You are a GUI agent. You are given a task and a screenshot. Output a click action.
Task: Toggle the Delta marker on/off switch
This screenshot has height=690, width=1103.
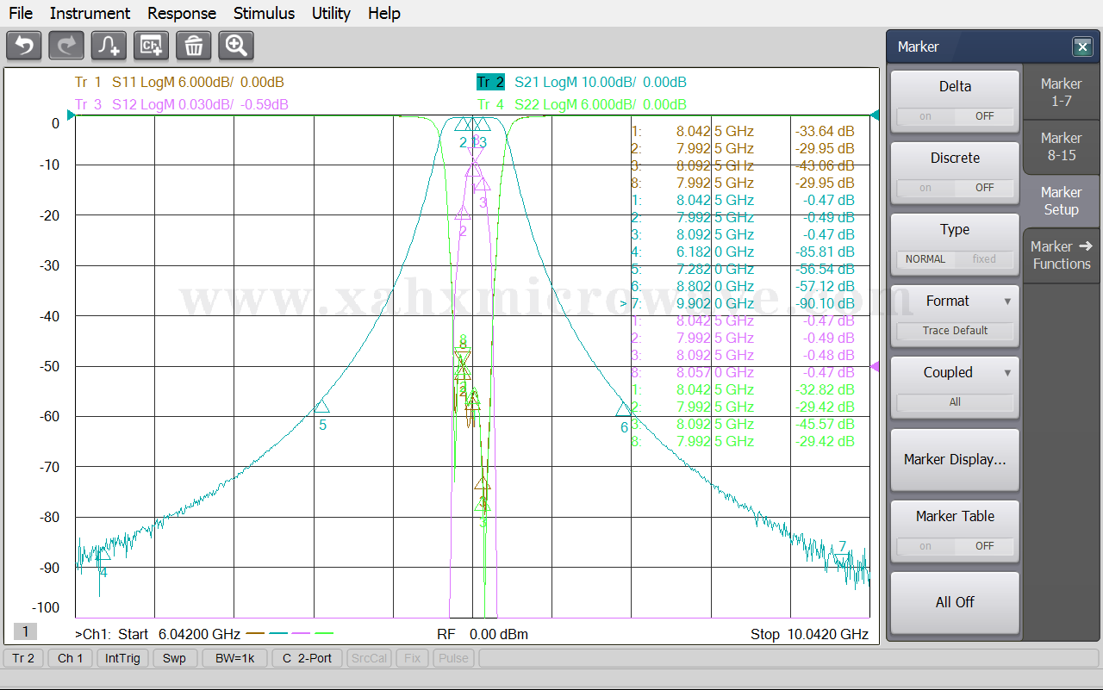pos(955,116)
